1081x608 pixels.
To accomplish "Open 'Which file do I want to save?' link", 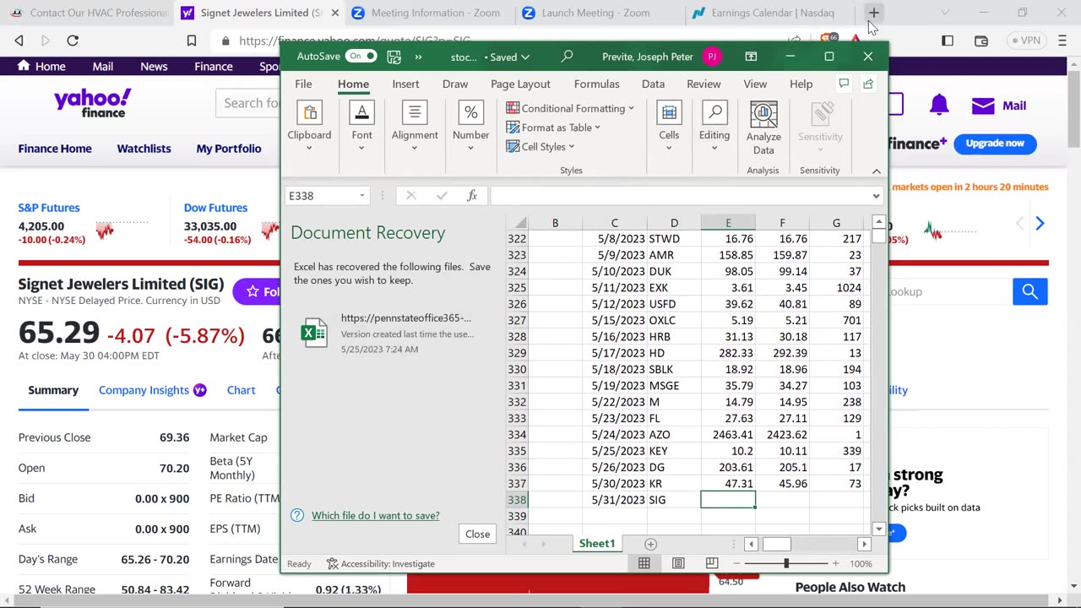I will [375, 515].
